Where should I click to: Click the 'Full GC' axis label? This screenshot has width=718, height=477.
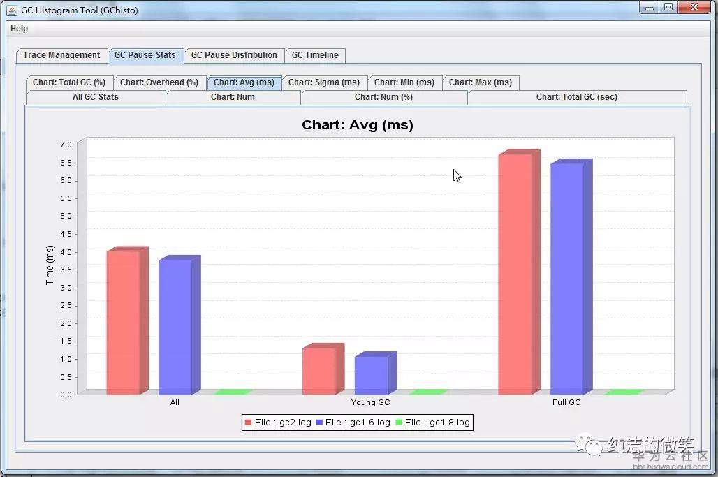coord(566,402)
